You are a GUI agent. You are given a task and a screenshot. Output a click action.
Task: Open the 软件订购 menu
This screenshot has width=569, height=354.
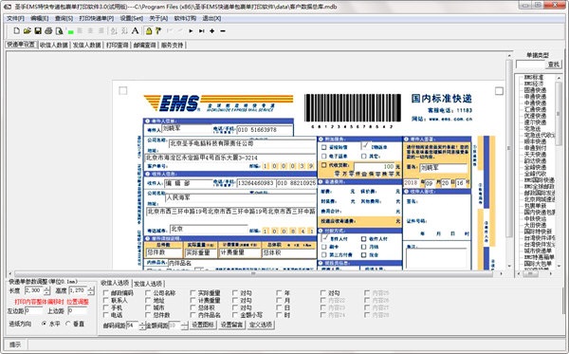pyautogui.click(x=185, y=18)
